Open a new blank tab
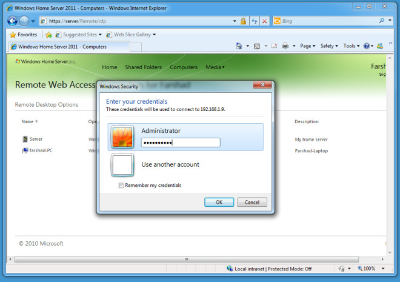 136,47
